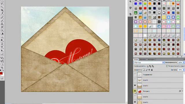Screen dimensions: 185x104
Task: Click lock position cross icon
Action: pyautogui.click(x=149, y=70)
